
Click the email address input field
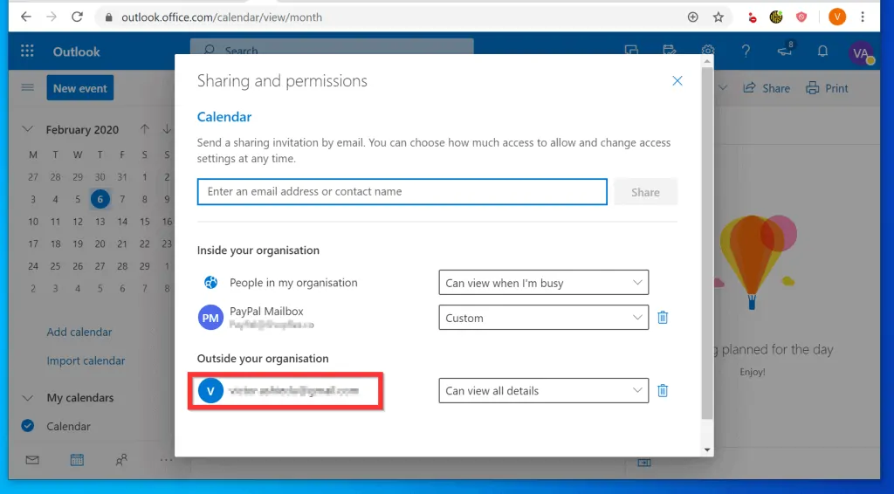[402, 192]
